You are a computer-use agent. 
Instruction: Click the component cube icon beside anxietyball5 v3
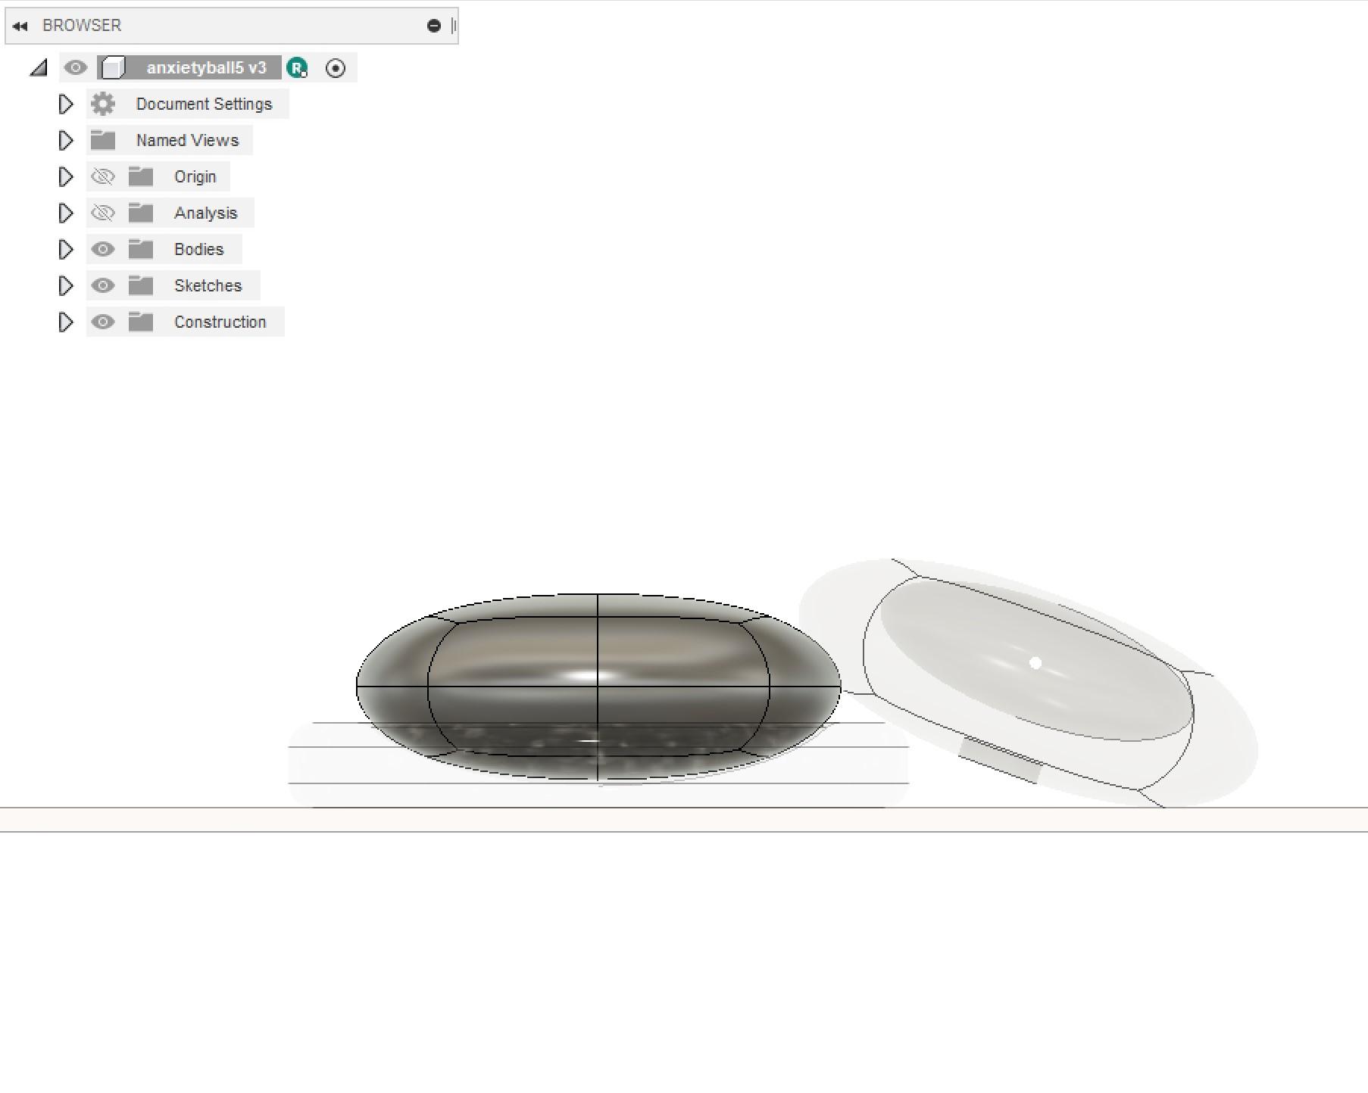pyautogui.click(x=114, y=67)
